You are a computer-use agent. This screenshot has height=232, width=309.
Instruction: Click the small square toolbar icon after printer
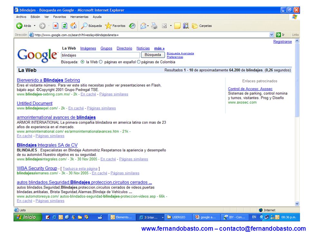click(164, 26)
